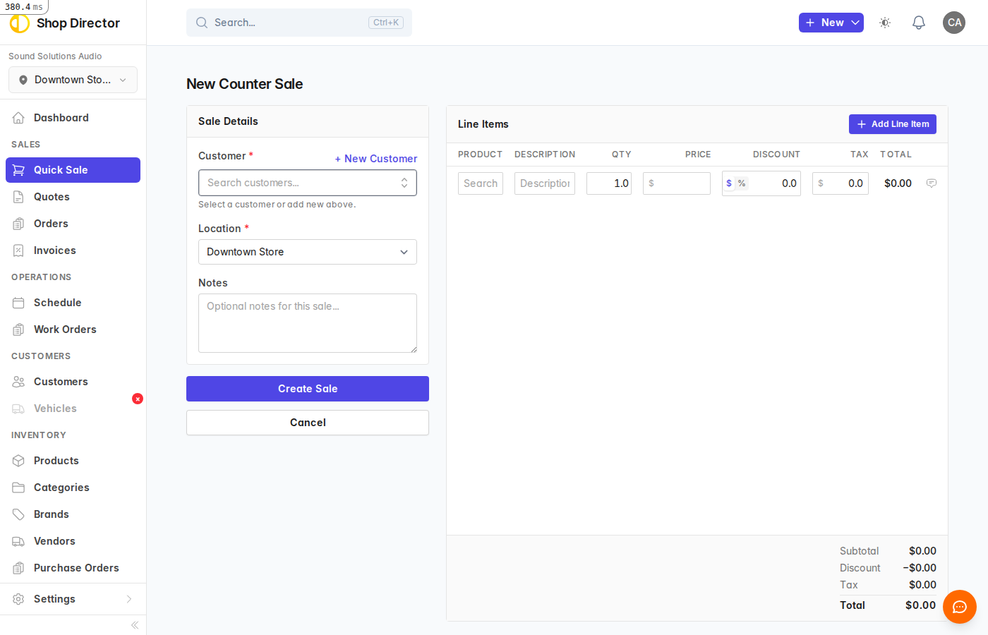Open the CA account avatar menu
988x635 pixels.
pos(954,23)
